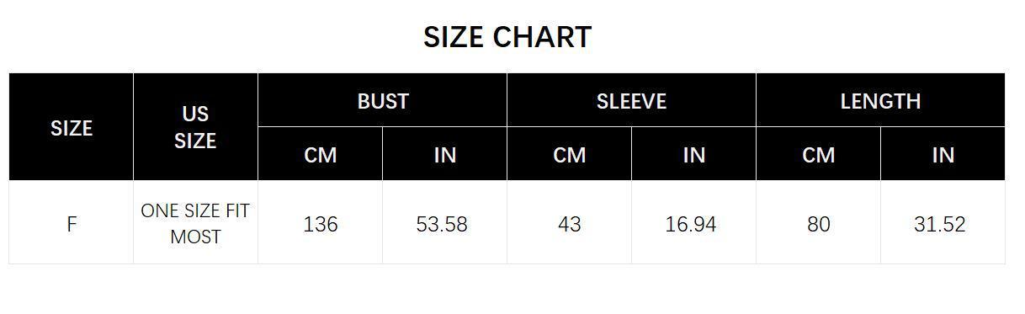Click the ONE SIZE FIT MOST cell
The width and height of the screenshot is (1025, 314).
[195, 223]
